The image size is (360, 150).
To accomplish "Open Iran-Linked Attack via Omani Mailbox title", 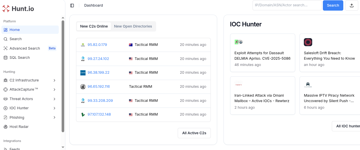I will pyautogui.click(x=262, y=98).
